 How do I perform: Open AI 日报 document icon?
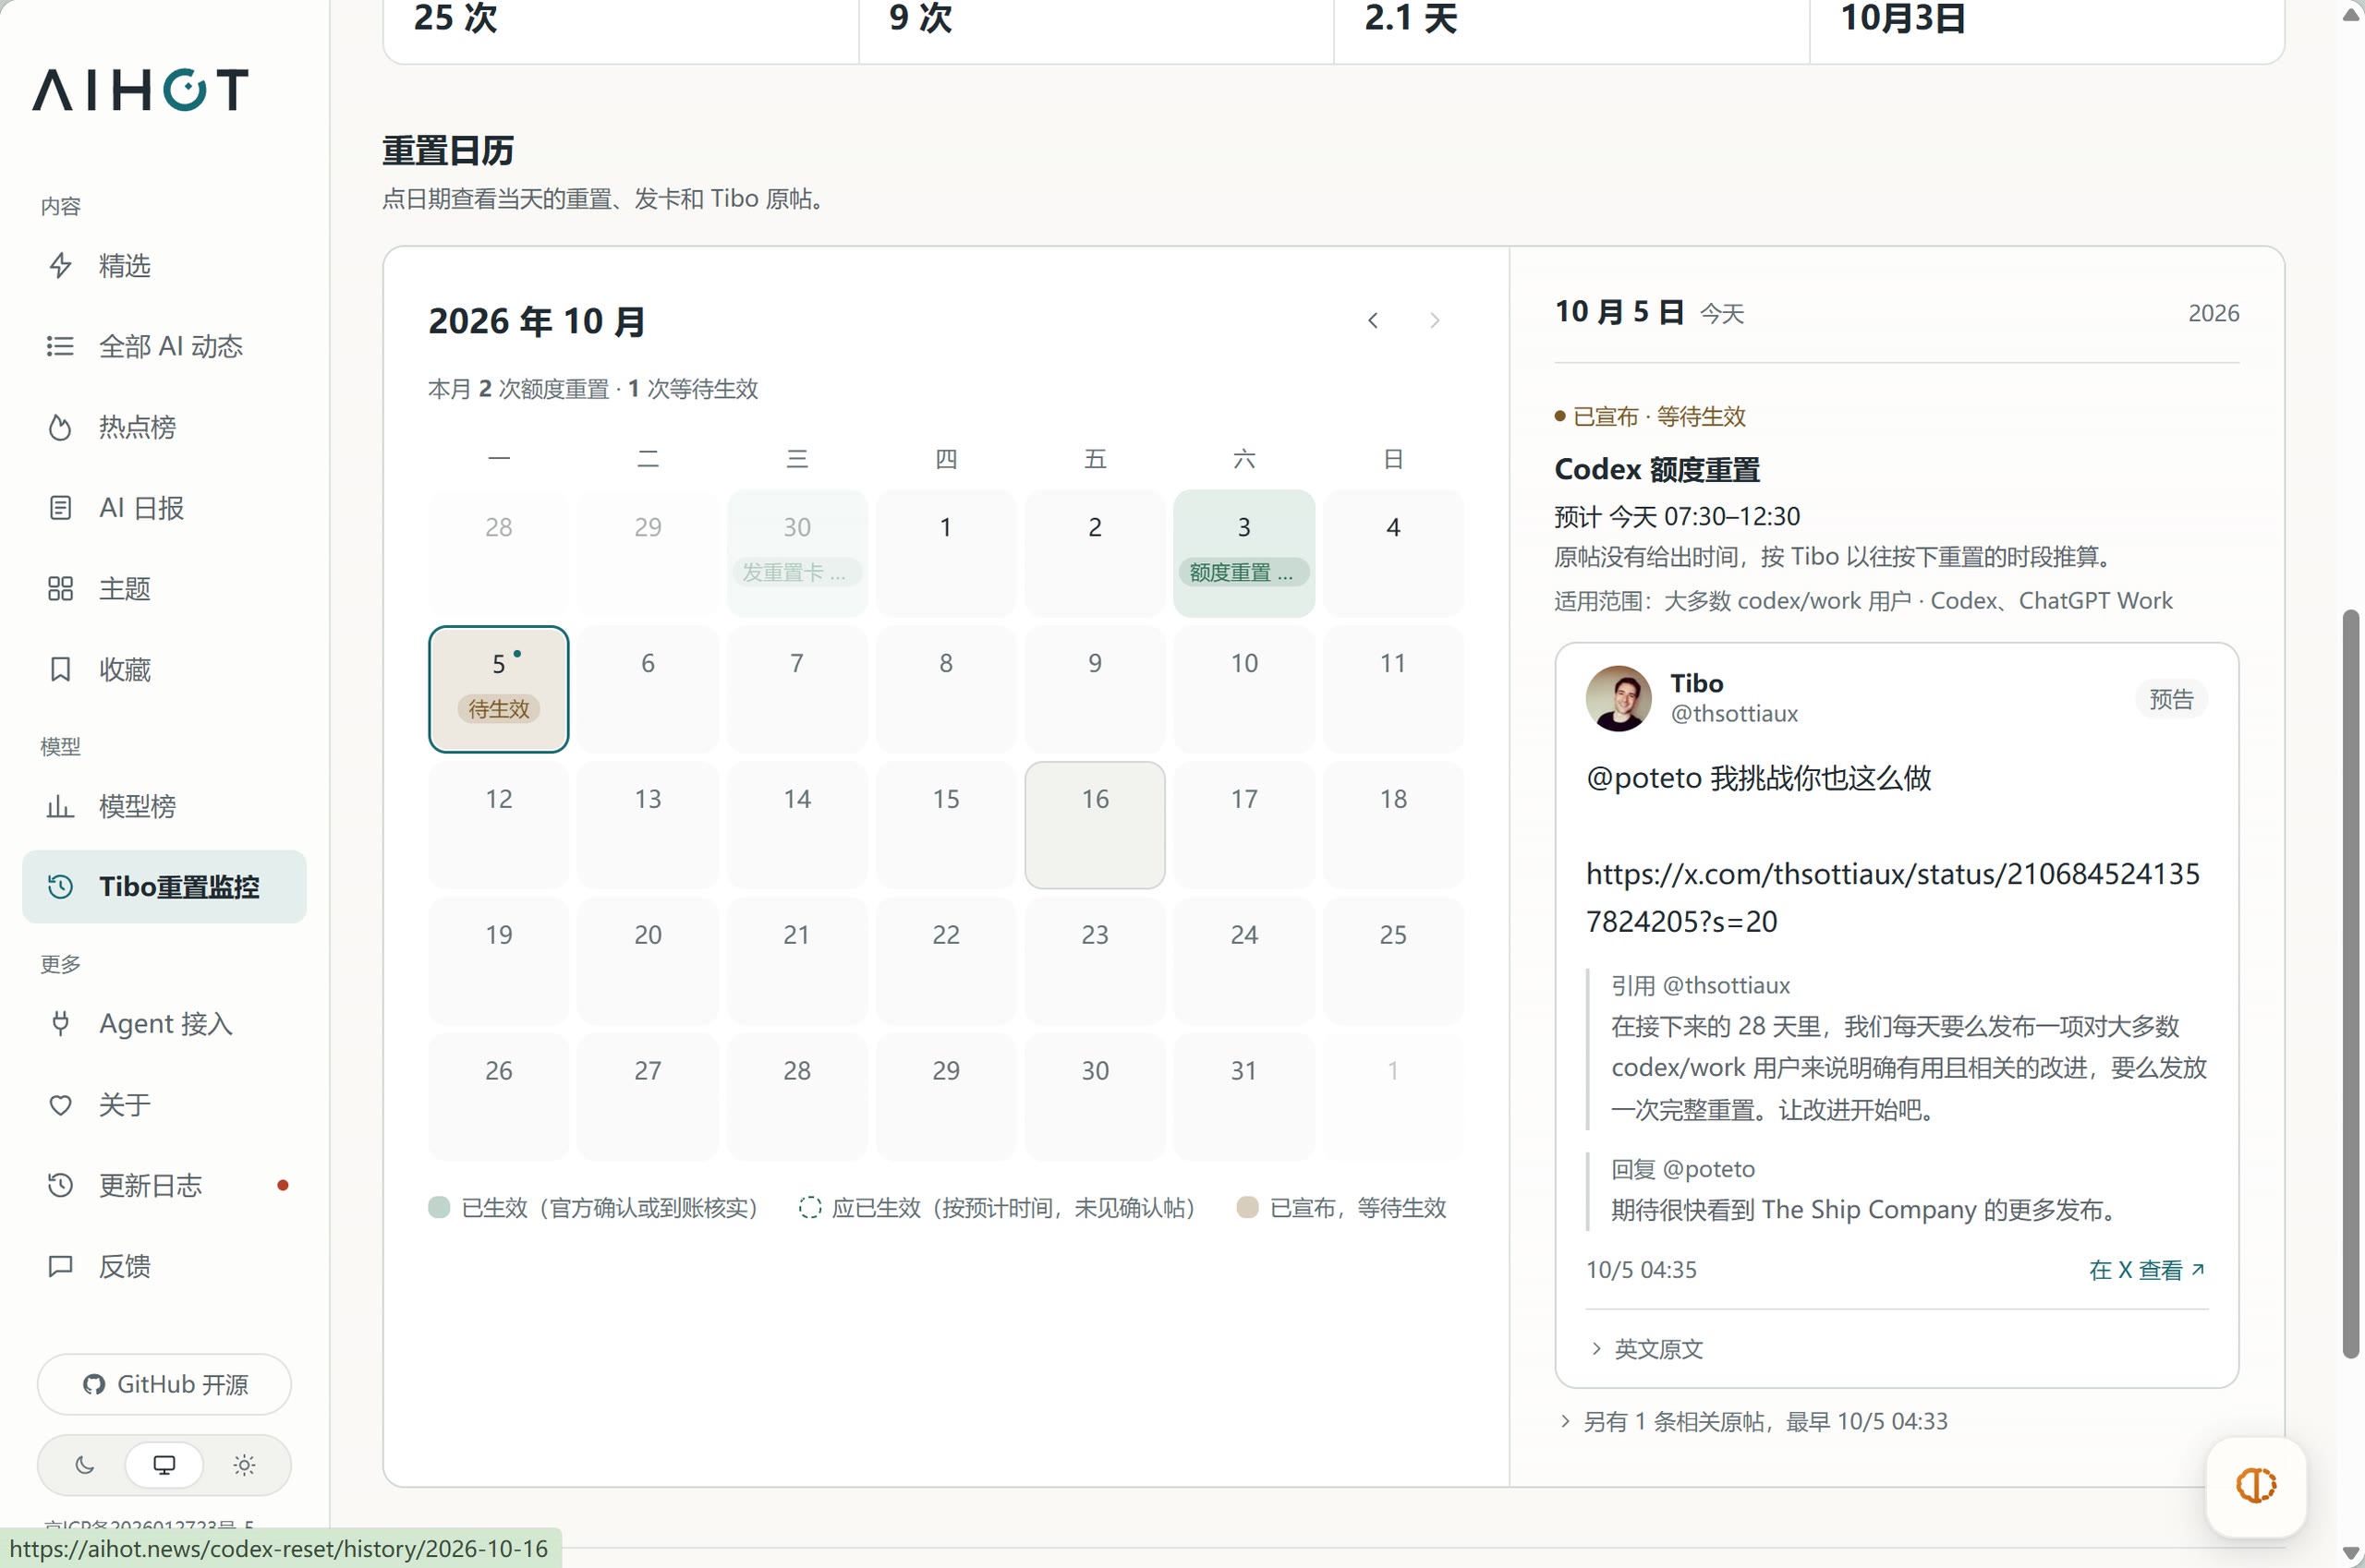pos(60,508)
